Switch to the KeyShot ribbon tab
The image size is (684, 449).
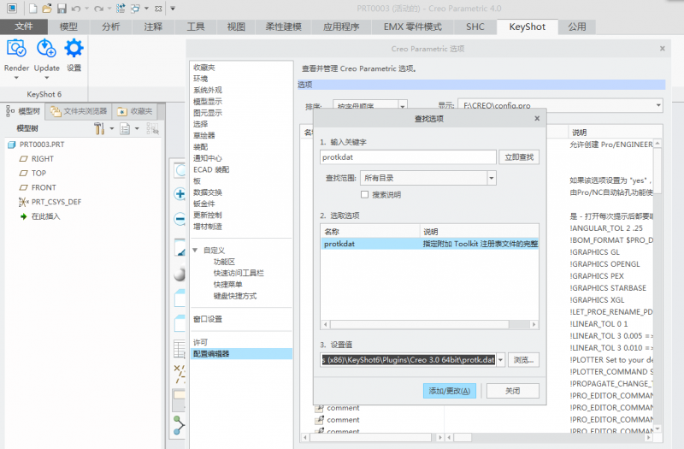[527, 27]
